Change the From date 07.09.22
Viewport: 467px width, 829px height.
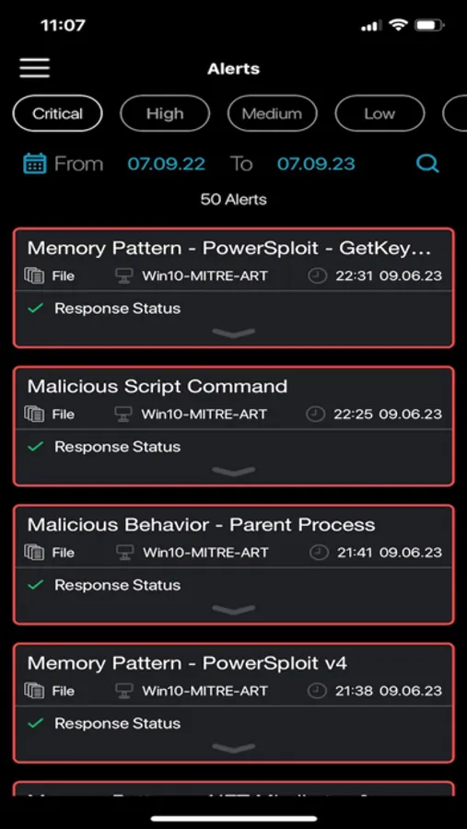tap(166, 163)
